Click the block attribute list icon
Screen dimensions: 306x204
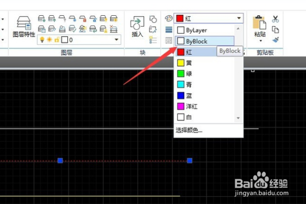coord(153,40)
